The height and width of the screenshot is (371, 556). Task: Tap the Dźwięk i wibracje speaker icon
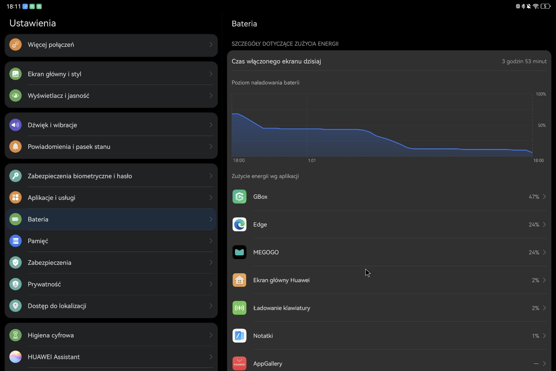coord(15,125)
